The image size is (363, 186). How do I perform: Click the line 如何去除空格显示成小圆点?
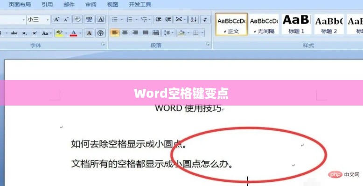point(129,144)
